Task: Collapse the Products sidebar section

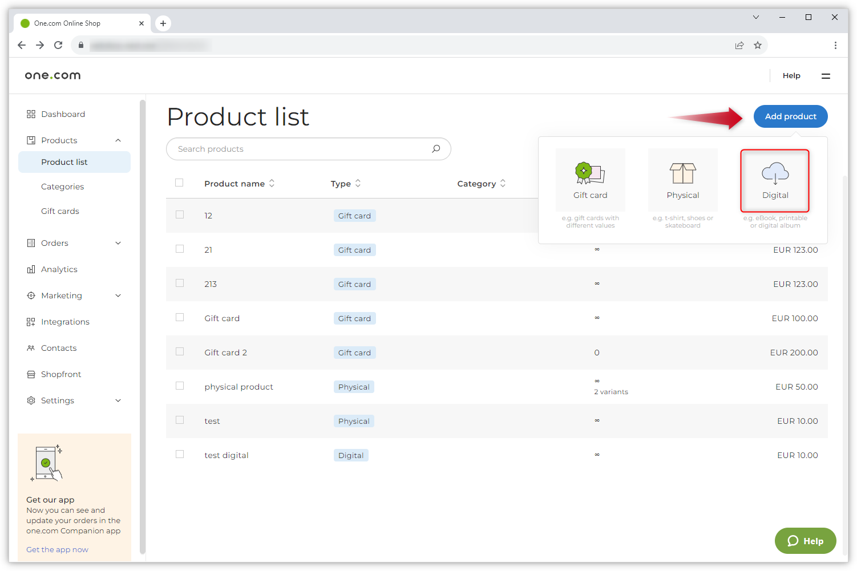Action: click(118, 140)
